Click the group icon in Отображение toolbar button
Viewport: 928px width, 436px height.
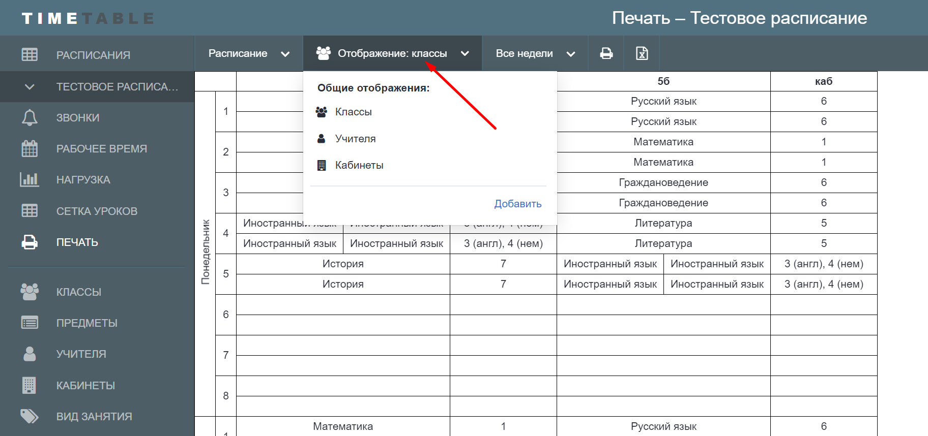click(324, 53)
